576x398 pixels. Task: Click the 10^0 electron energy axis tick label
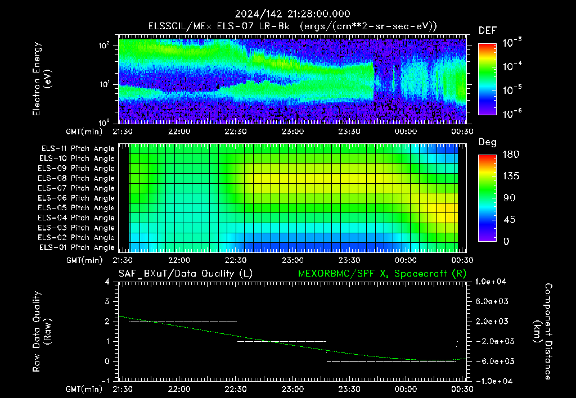pos(104,122)
